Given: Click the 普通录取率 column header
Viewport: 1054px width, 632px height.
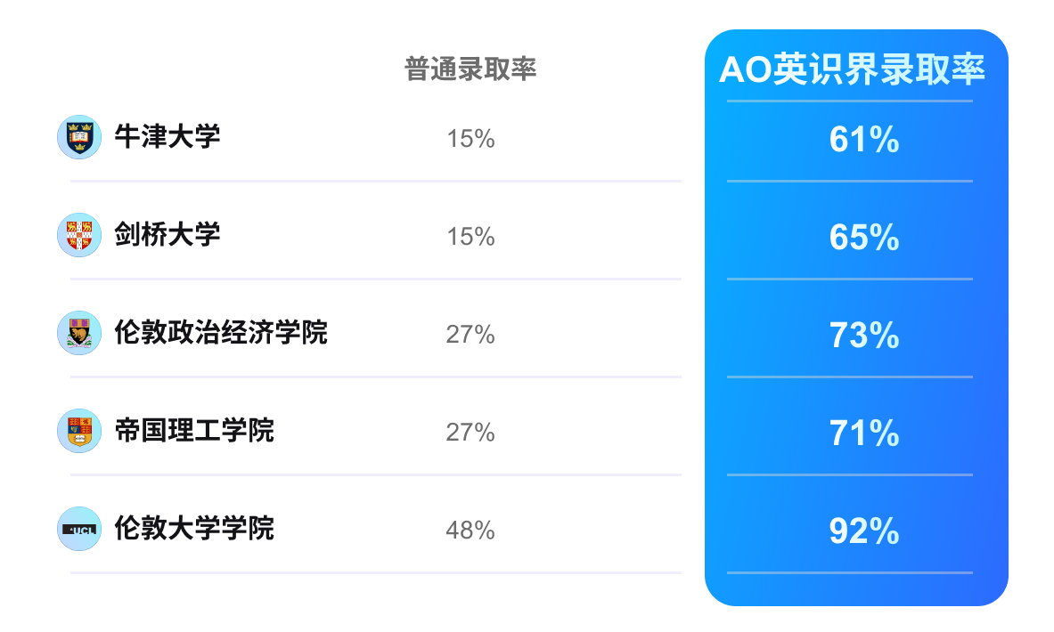Looking at the screenshot, I should tap(470, 69).
